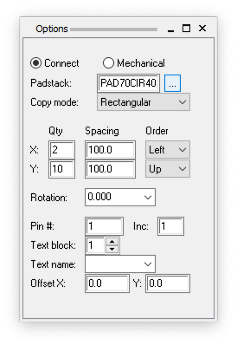Click the X quantity field

[62, 150]
